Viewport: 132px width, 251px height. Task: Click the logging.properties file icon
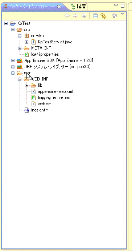tap(33, 98)
